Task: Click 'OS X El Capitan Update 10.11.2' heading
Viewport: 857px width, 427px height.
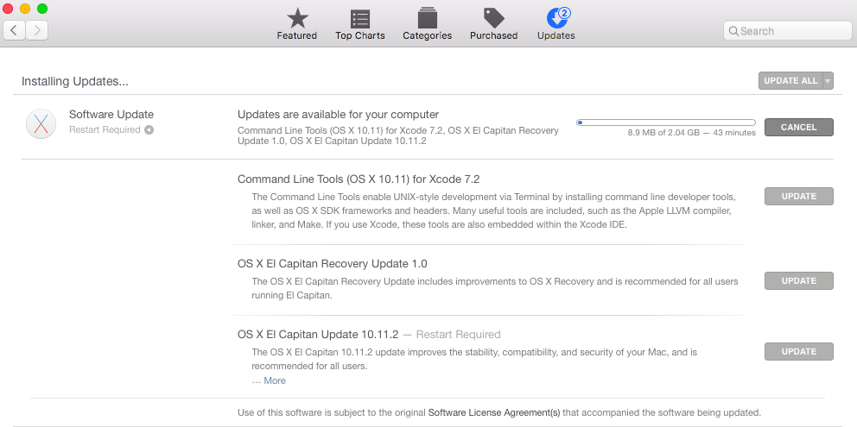Action: pyautogui.click(x=318, y=334)
